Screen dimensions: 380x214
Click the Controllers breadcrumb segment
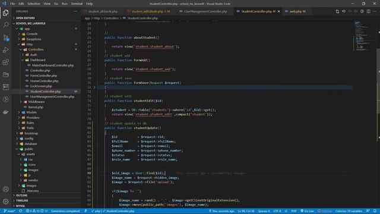click(111, 18)
